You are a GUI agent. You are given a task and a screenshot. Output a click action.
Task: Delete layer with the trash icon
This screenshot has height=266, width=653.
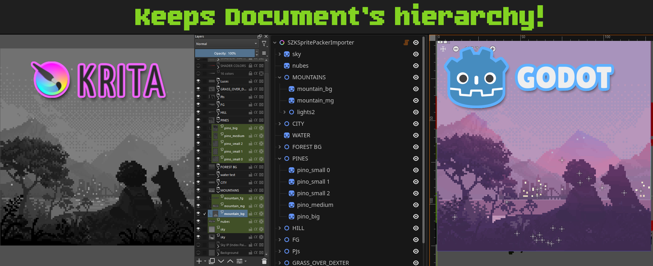pyautogui.click(x=264, y=261)
